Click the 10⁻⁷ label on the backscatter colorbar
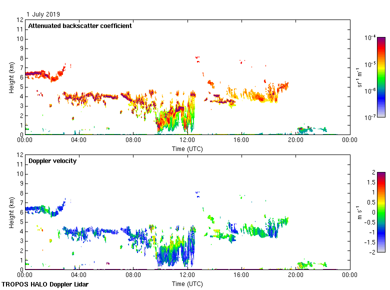The height and width of the screenshot is (290, 390). 370,117
